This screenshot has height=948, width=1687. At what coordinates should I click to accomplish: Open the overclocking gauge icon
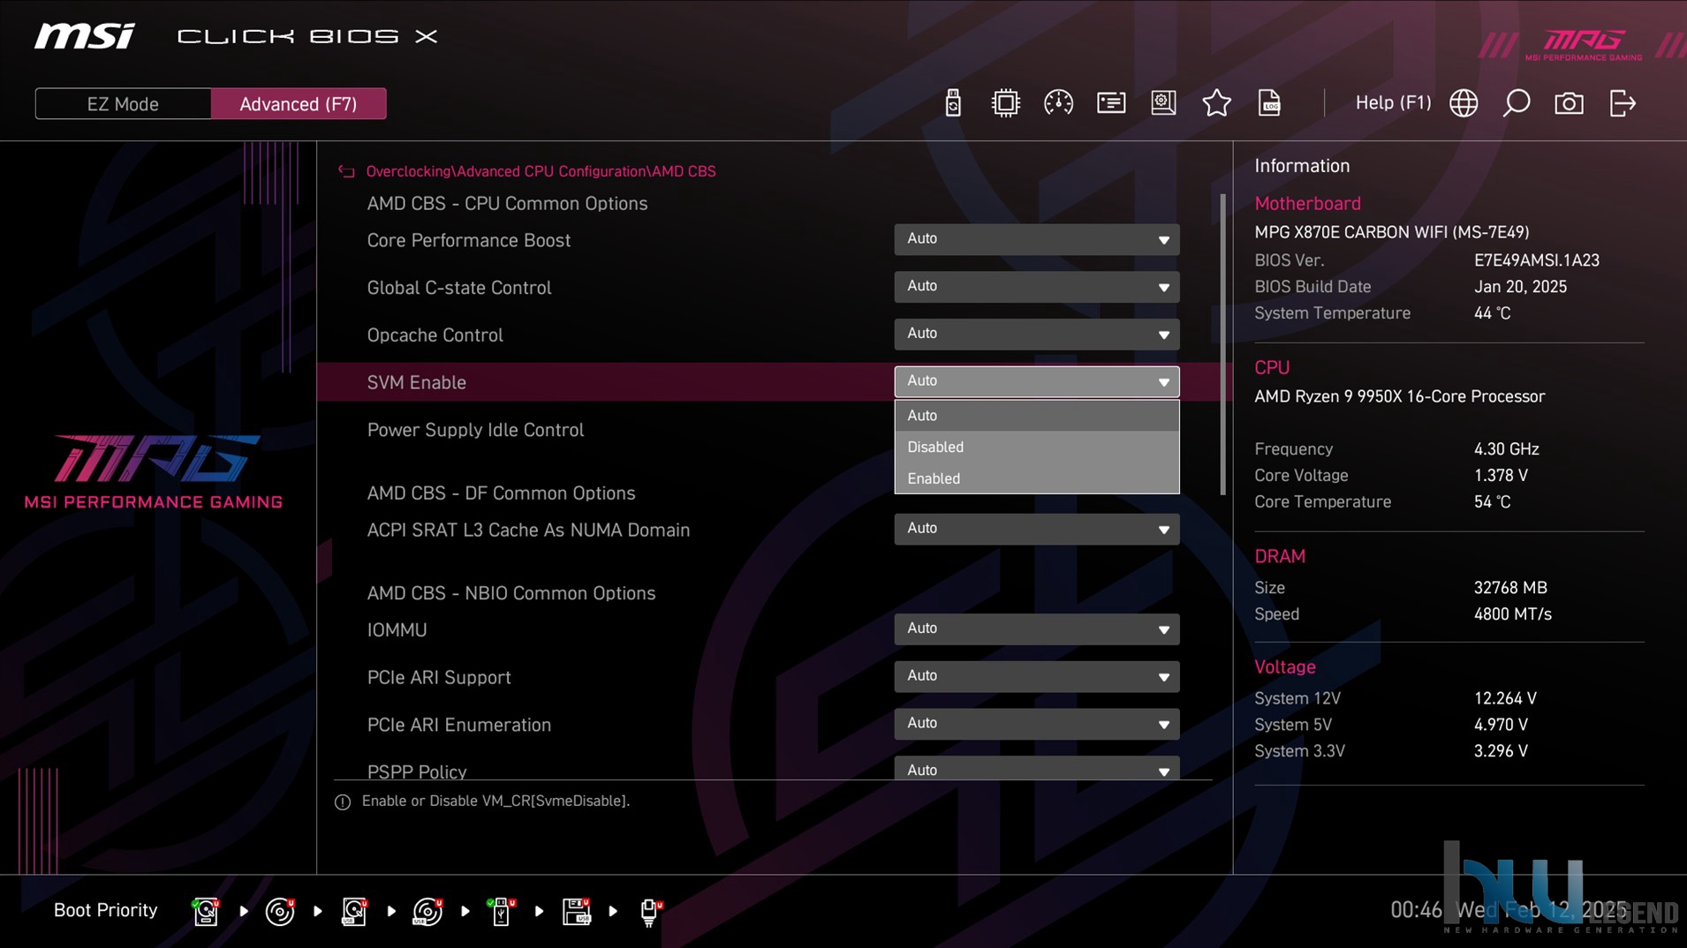click(1058, 103)
